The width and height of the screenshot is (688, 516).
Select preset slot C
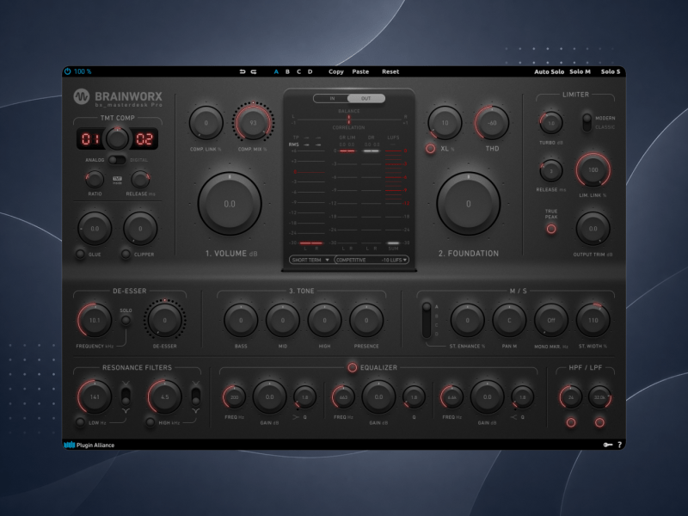[298, 71]
